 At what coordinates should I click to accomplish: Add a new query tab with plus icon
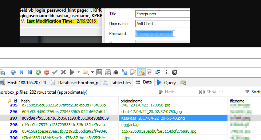click(x=183, y=83)
